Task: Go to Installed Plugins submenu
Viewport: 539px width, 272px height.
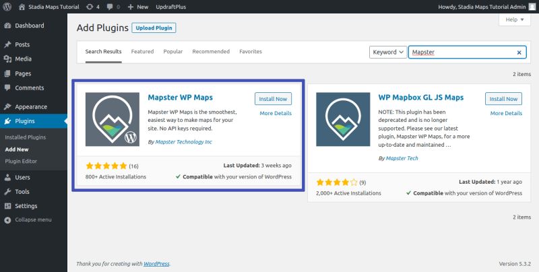Action: click(25, 137)
